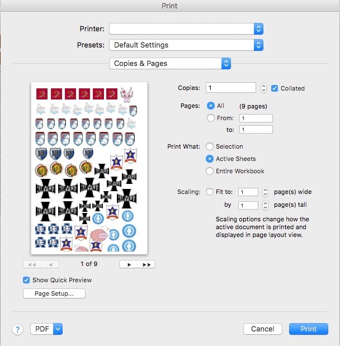Enable the Fit to scaling checkbox
The height and width of the screenshot is (346, 340).
point(210,192)
